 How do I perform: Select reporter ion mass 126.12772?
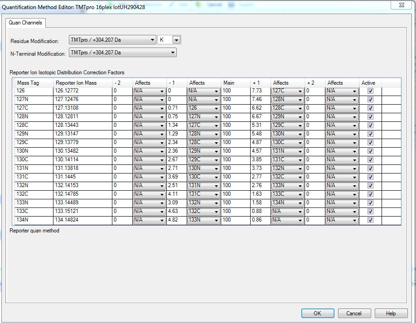tap(82, 91)
